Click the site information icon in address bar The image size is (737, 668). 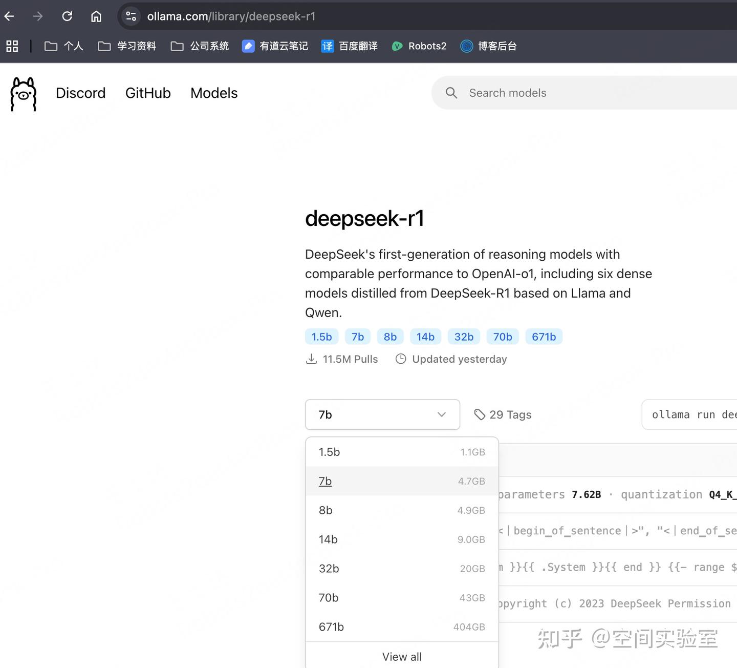point(130,16)
